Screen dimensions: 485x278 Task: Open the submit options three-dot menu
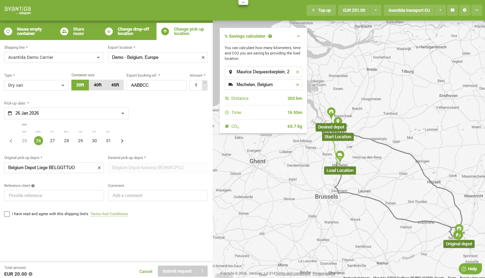click(x=202, y=271)
